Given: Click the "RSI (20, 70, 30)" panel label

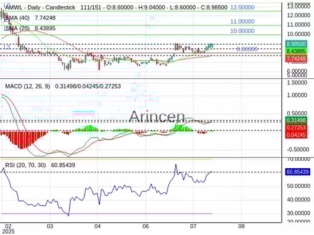Looking at the screenshot, I should coord(25,165).
